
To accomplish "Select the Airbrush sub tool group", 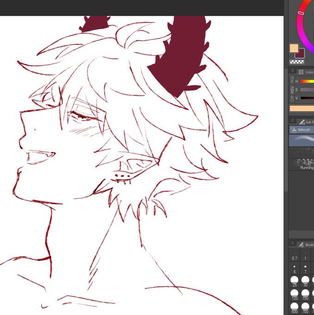I will tap(301, 130).
